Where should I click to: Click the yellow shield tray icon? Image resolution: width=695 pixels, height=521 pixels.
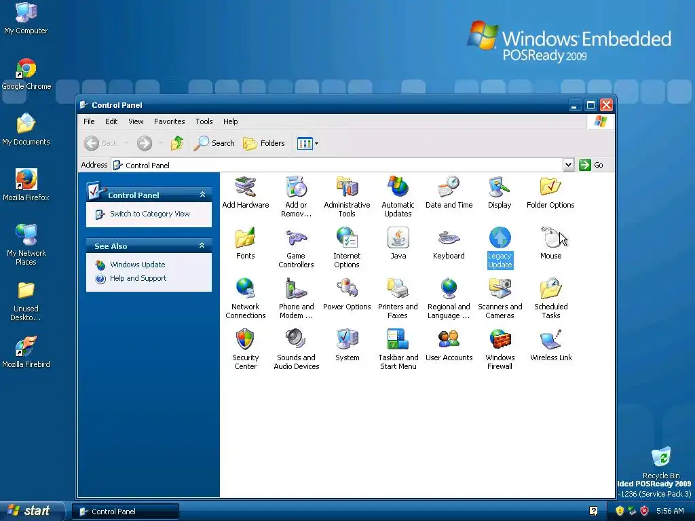tap(620, 511)
